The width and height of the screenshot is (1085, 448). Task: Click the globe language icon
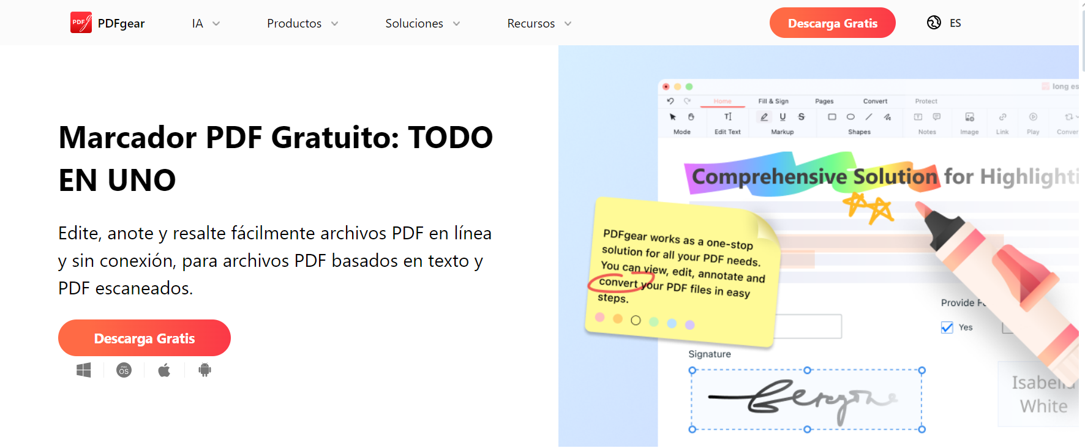pyautogui.click(x=934, y=23)
